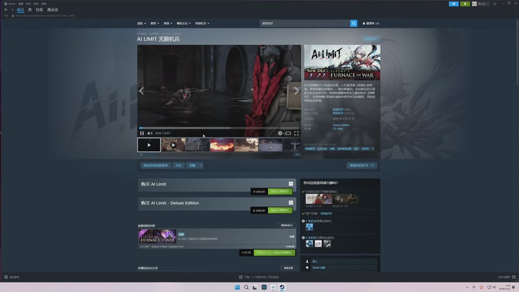Go forward with Steam forward arrow
The image size is (519, 292).
[12, 10]
